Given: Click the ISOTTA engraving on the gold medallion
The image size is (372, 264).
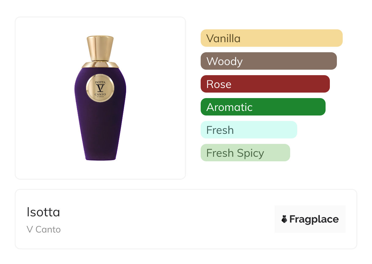Looking at the screenshot, I should click(100, 82).
